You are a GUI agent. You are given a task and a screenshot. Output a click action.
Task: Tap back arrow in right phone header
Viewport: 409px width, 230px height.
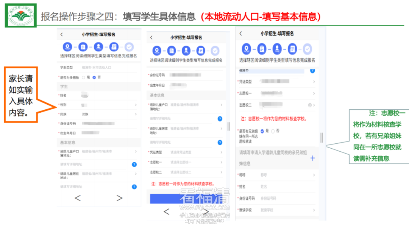click(240, 34)
